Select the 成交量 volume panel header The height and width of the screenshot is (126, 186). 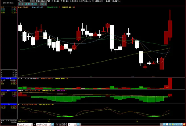[9, 78]
